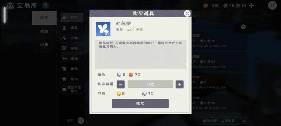Click the exit icon at top right

coord(272,6)
